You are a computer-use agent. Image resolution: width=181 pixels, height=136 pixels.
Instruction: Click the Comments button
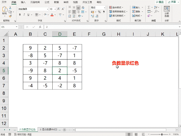point(160,2)
